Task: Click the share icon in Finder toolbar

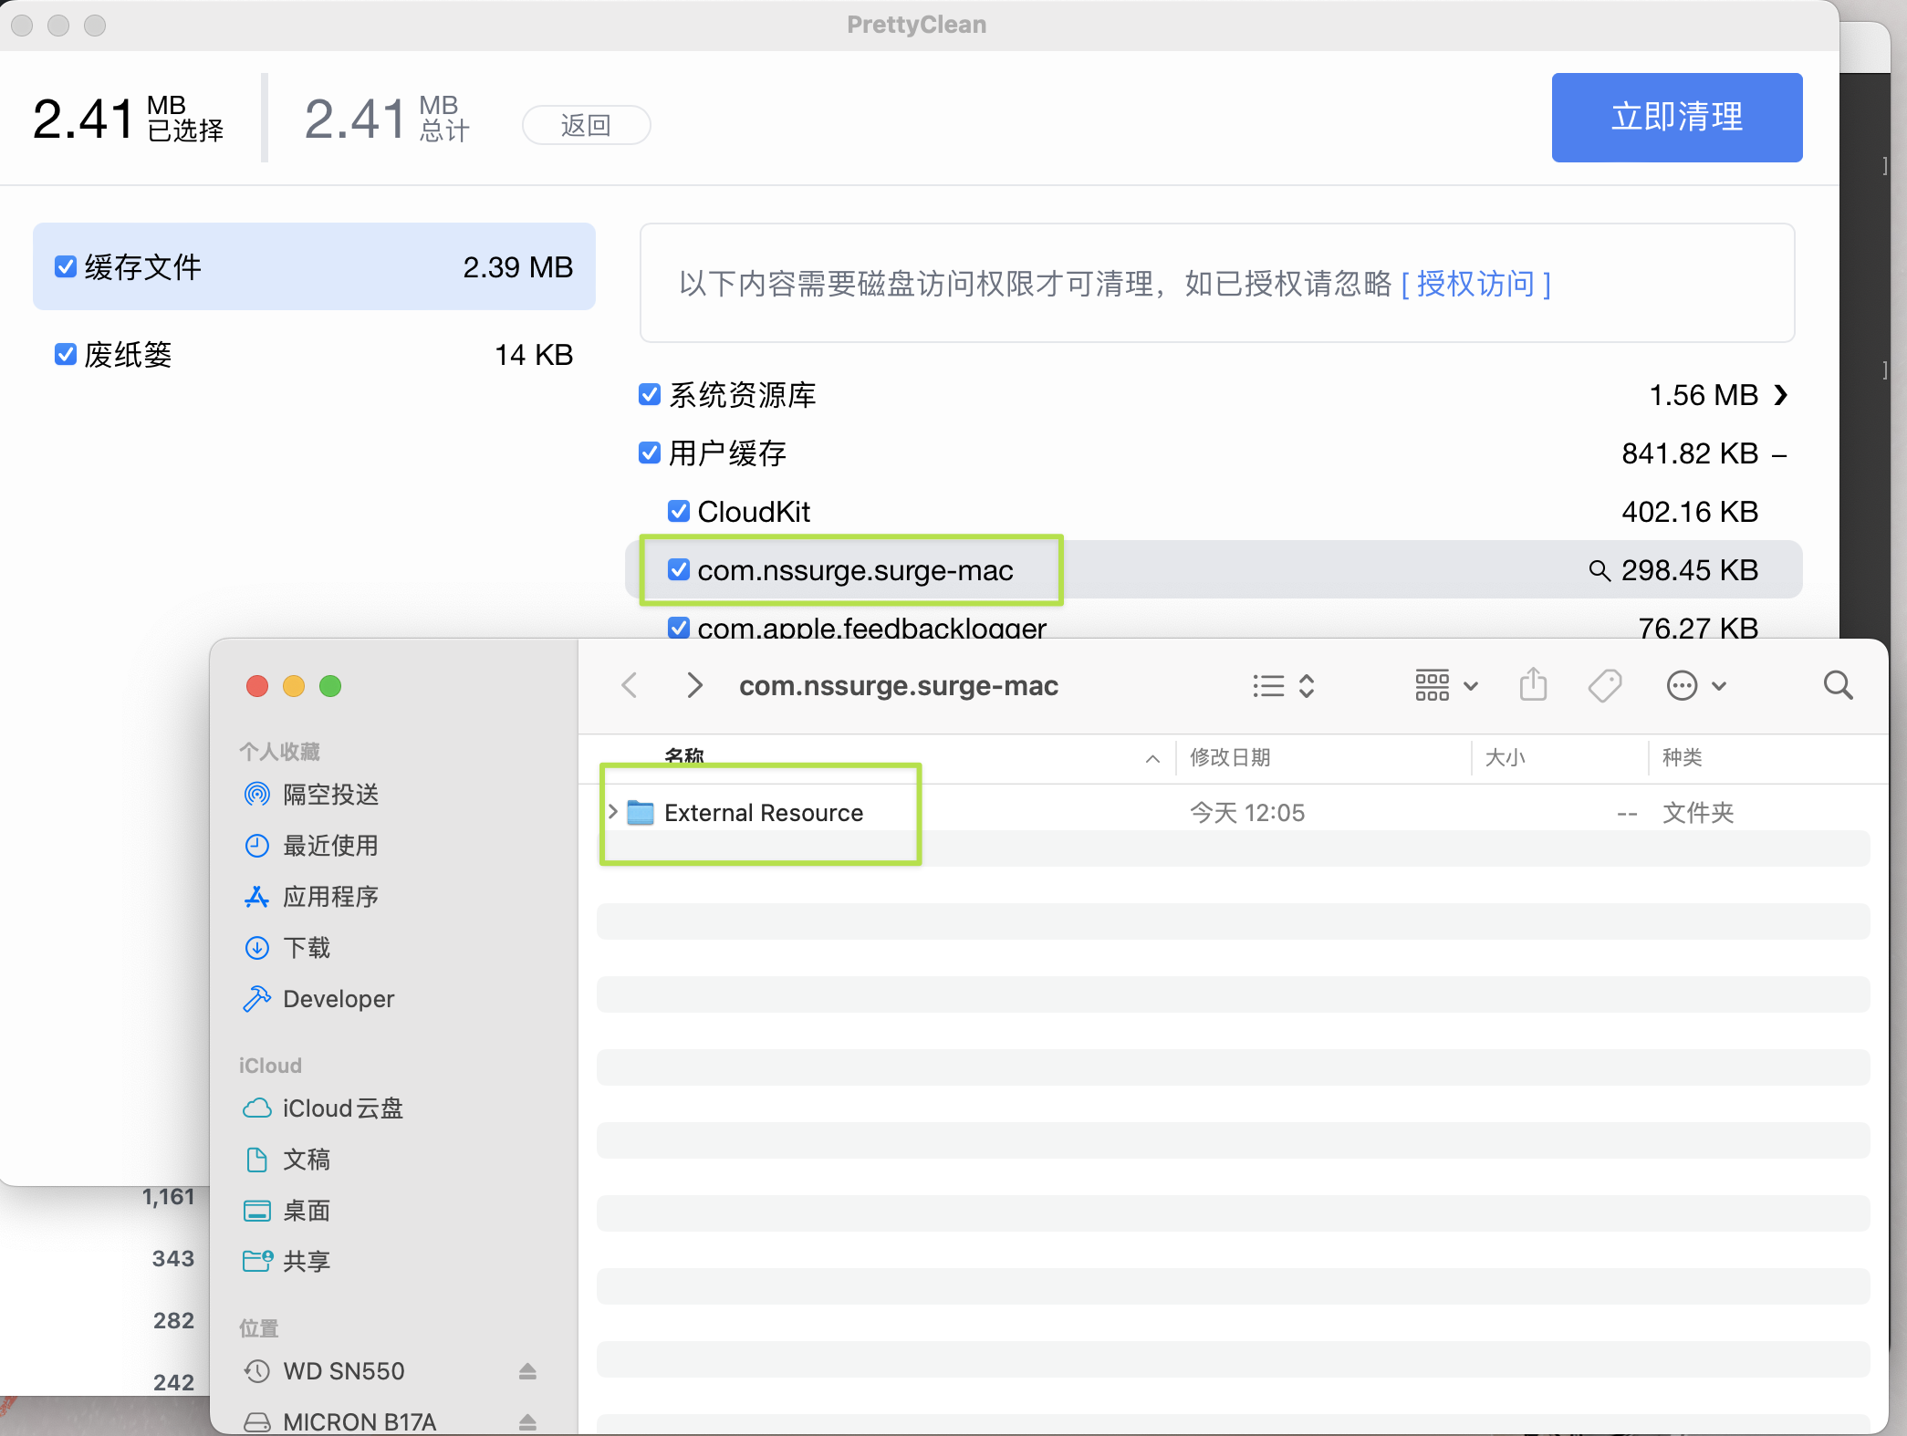Action: [x=1533, y=685]
